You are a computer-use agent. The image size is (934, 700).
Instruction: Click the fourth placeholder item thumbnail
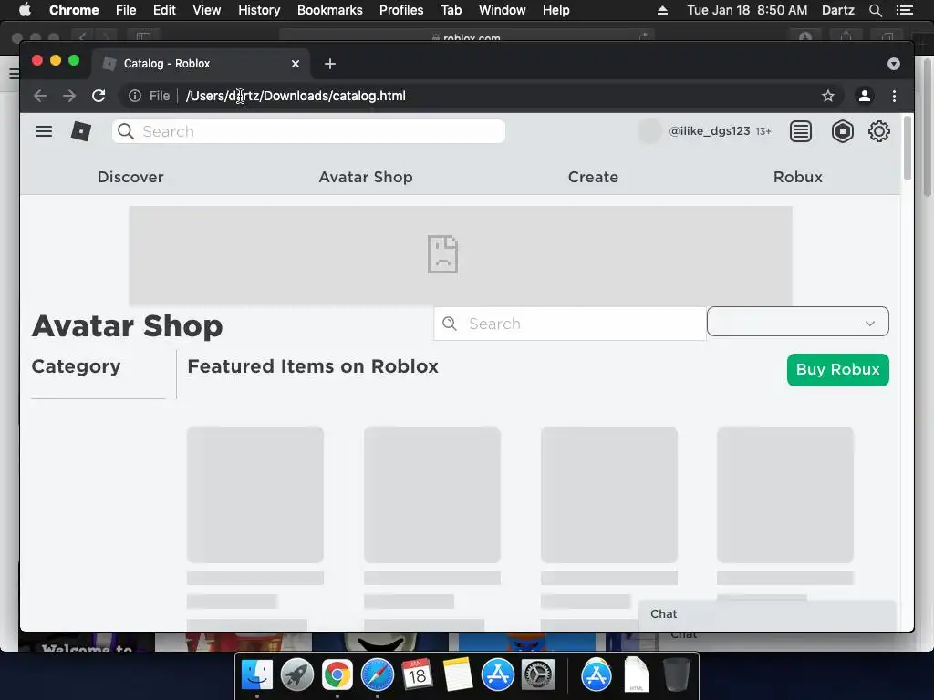point(785,495)
